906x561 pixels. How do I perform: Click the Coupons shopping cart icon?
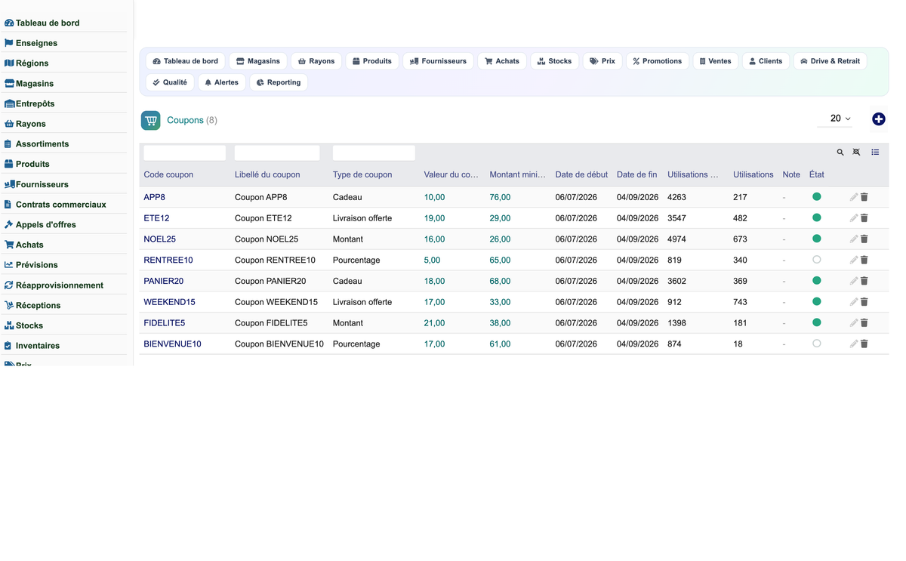(151, 120)
